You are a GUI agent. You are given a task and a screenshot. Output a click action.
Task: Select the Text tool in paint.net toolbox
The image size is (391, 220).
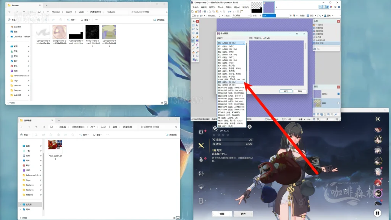click(194, 56)
